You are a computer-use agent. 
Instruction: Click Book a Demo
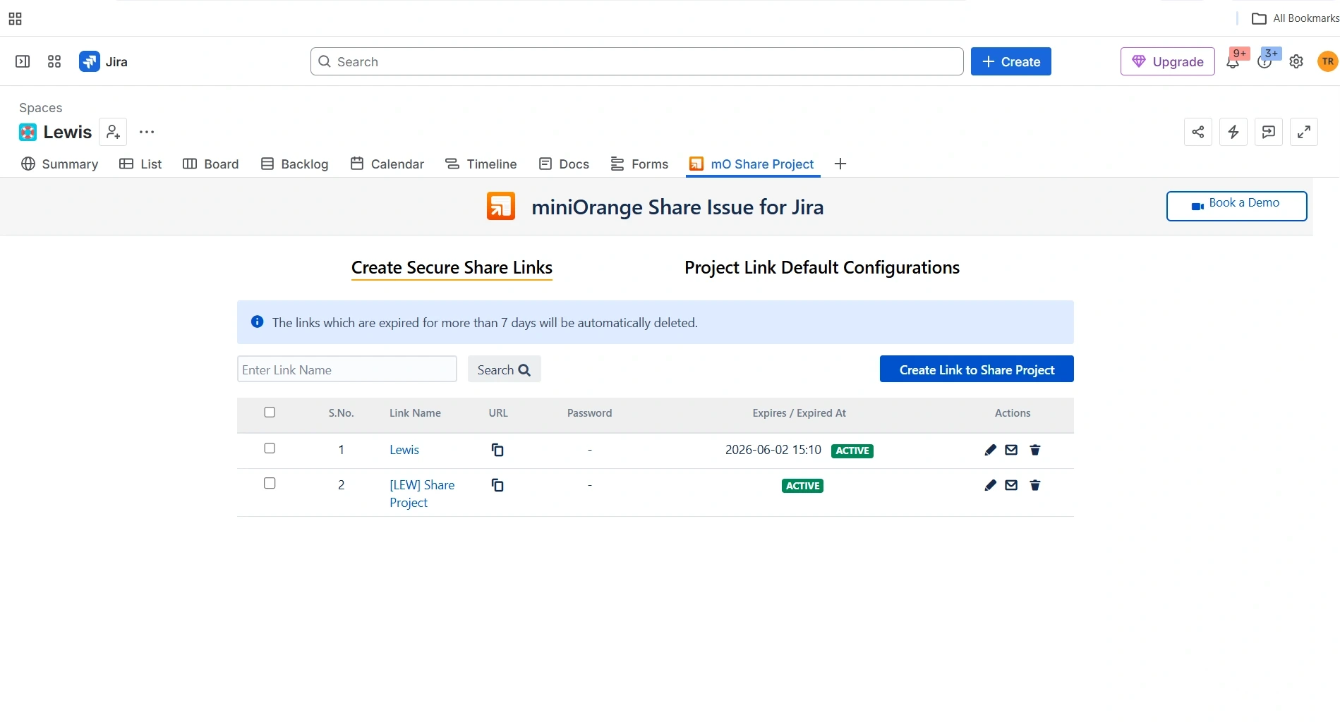coord(1237,206)
